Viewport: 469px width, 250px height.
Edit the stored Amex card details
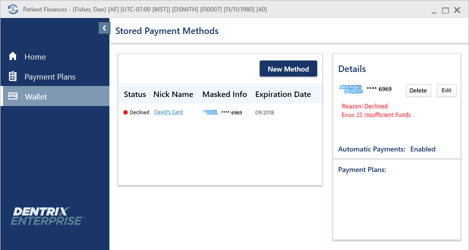(x=447, y=90)
